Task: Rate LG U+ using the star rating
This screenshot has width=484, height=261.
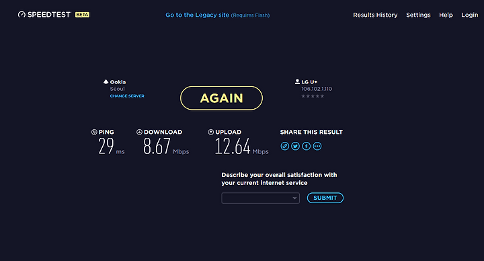Action: point(313,96)
